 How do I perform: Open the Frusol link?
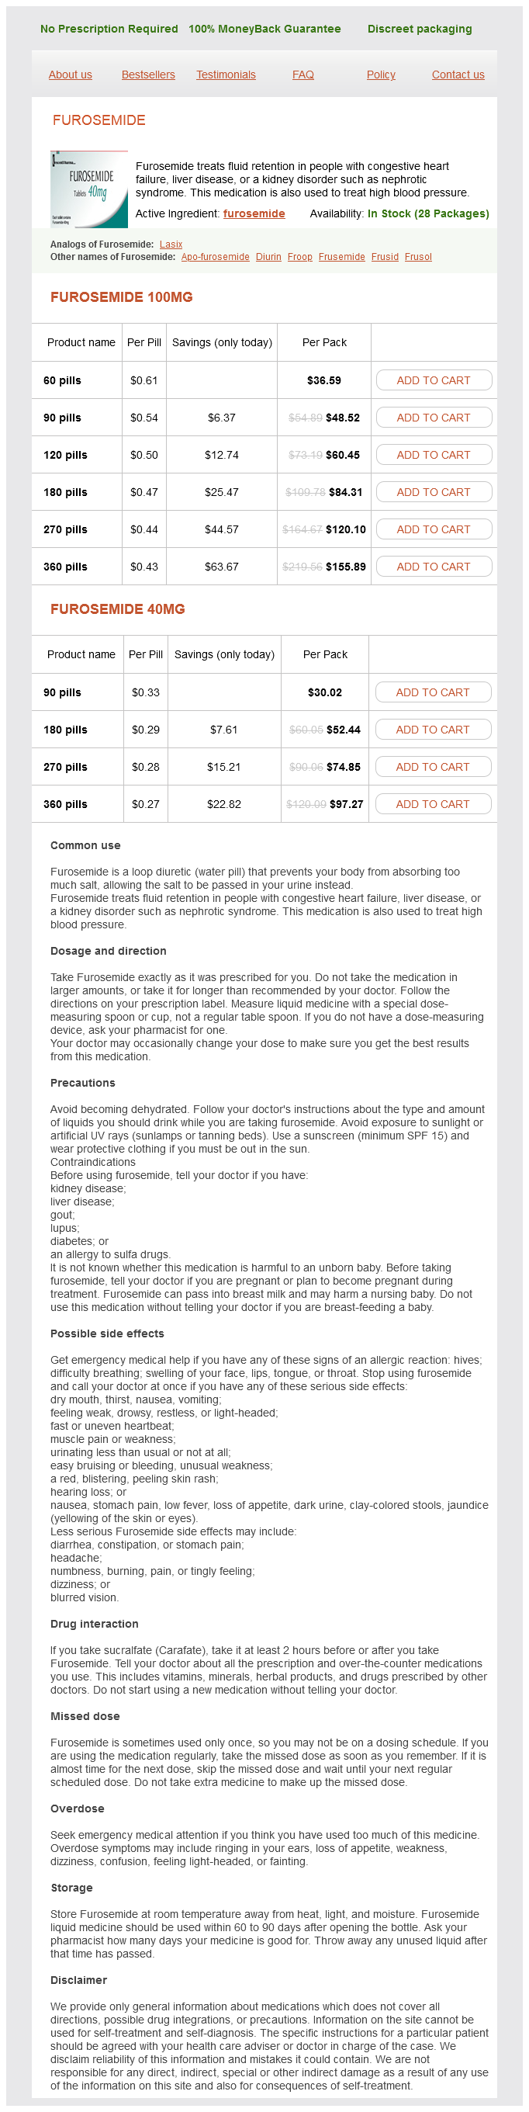pyautogui.click(x=417, y=257)
